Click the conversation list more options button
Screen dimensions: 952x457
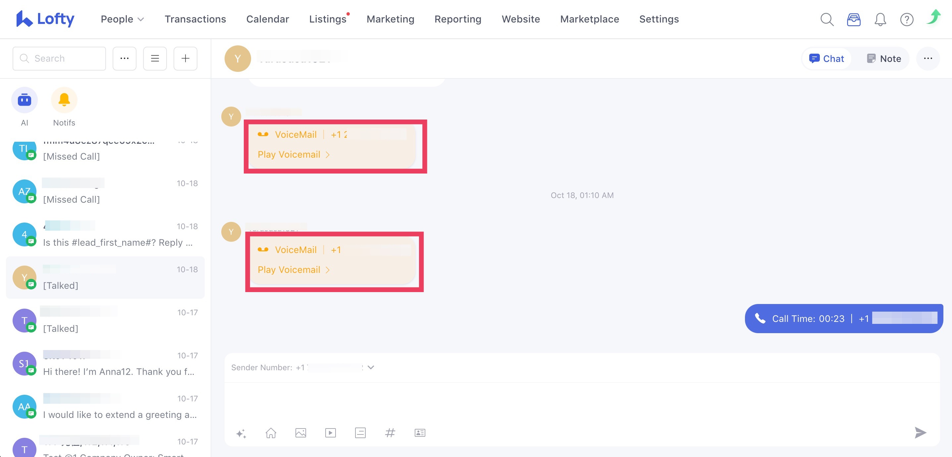[x=125, y=58]
